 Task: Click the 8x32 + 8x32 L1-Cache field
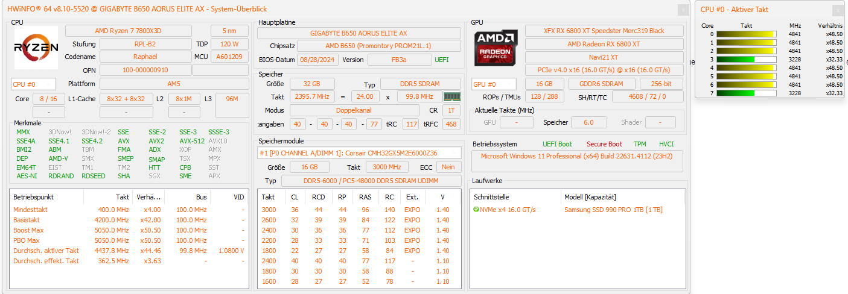tap(126, 99)
